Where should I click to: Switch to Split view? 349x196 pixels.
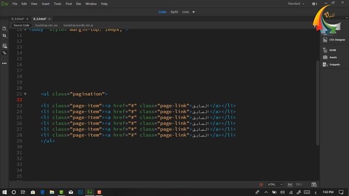point(174,12)
